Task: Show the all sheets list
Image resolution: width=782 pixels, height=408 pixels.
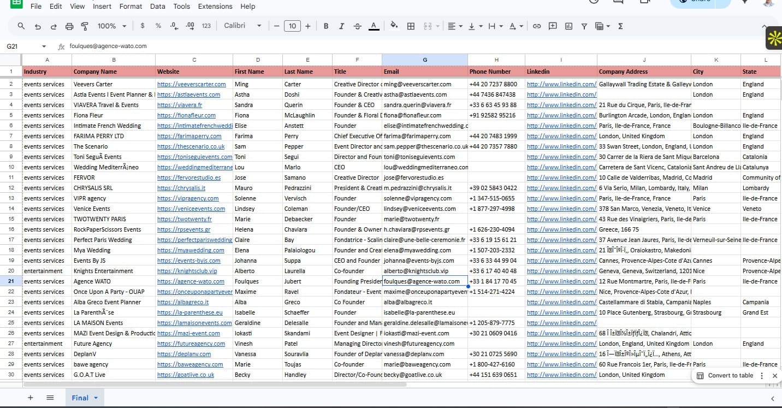Action: 50,398
